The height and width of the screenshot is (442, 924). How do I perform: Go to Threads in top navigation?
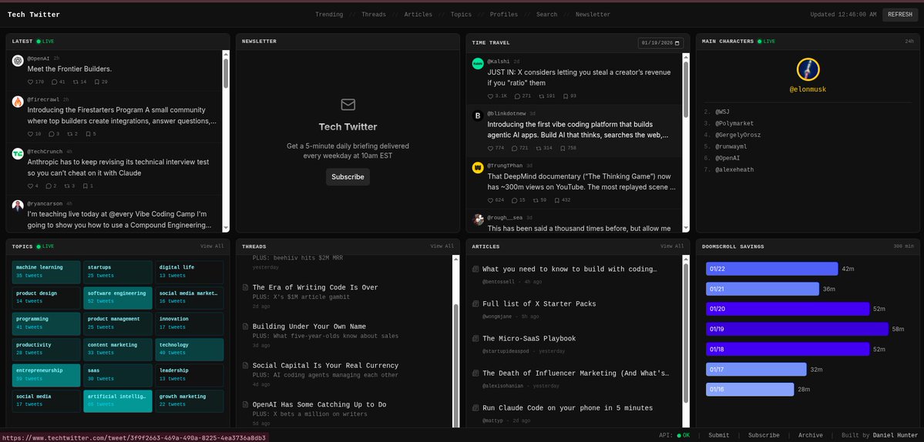tap(374, 15)
